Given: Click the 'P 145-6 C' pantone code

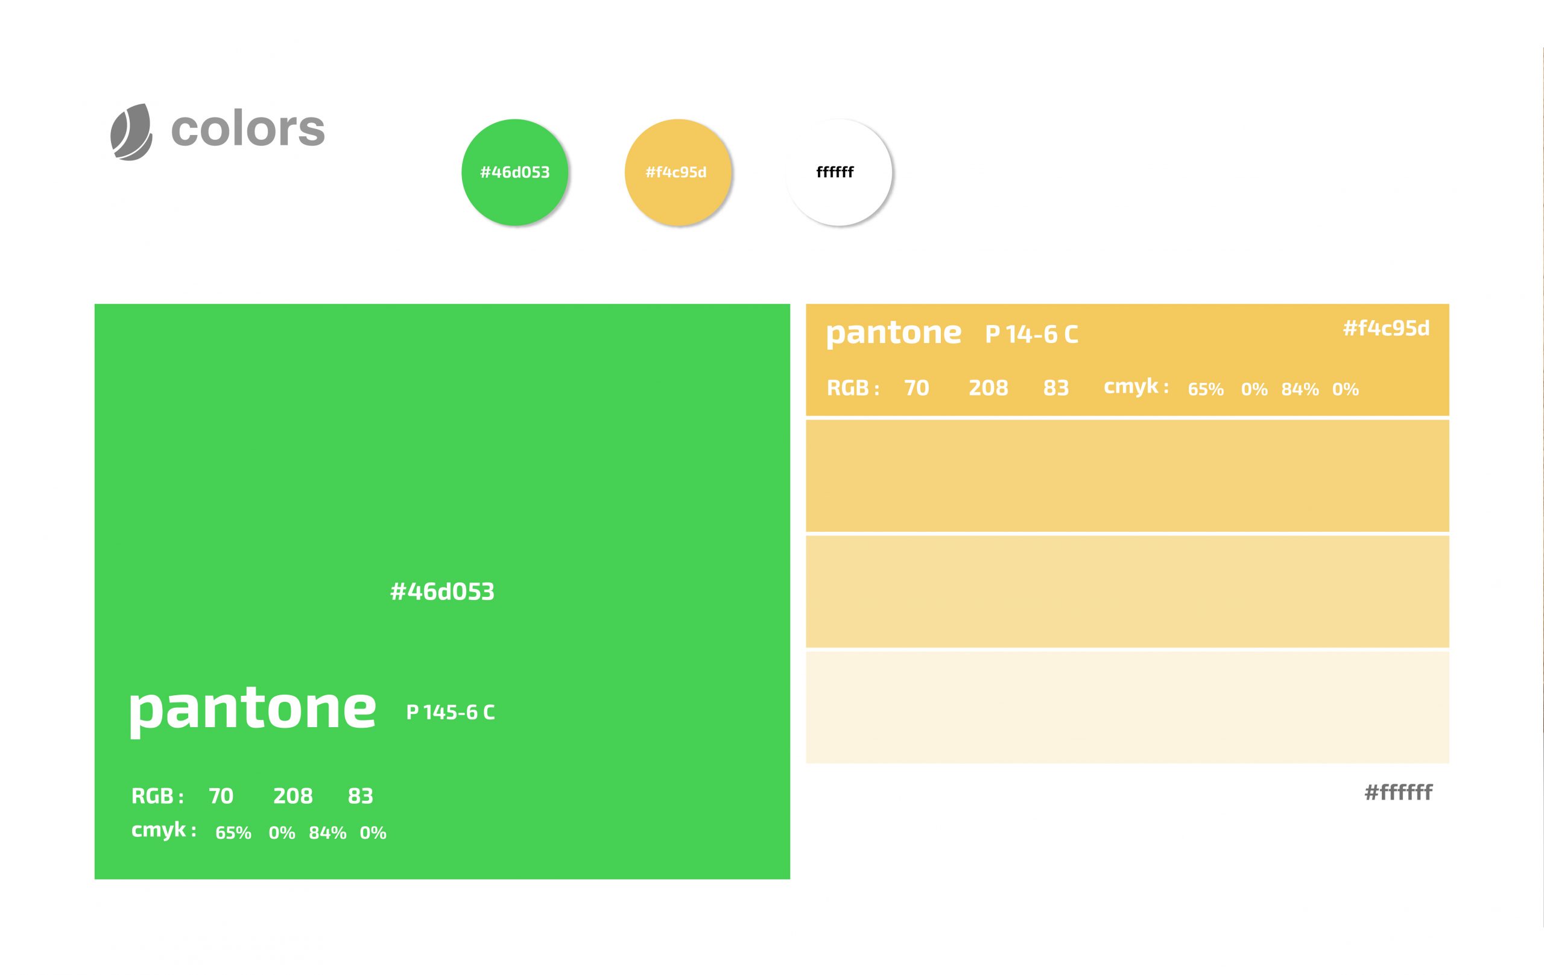Looking at the screenshot, I should point(451,712).
